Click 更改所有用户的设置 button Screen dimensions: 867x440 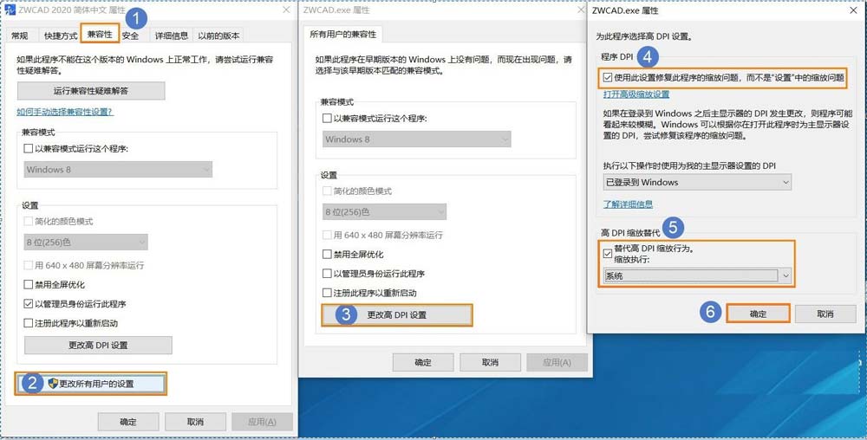[x=91, y=384]
